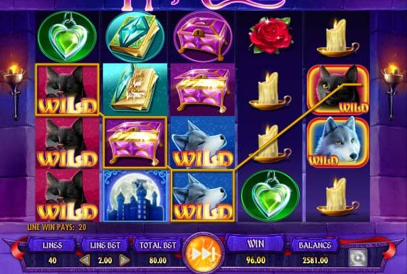Click the outlined purple treasure chest
This screenshot has width=407, height=274.
coord(135,142)
